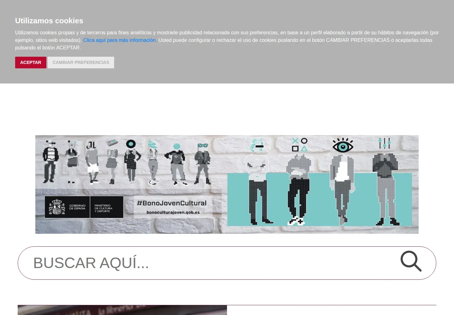The height and width of the screenshot is (315, 454).
Task: Click the magnifying glass search icon
Action: tap(411, 261)
